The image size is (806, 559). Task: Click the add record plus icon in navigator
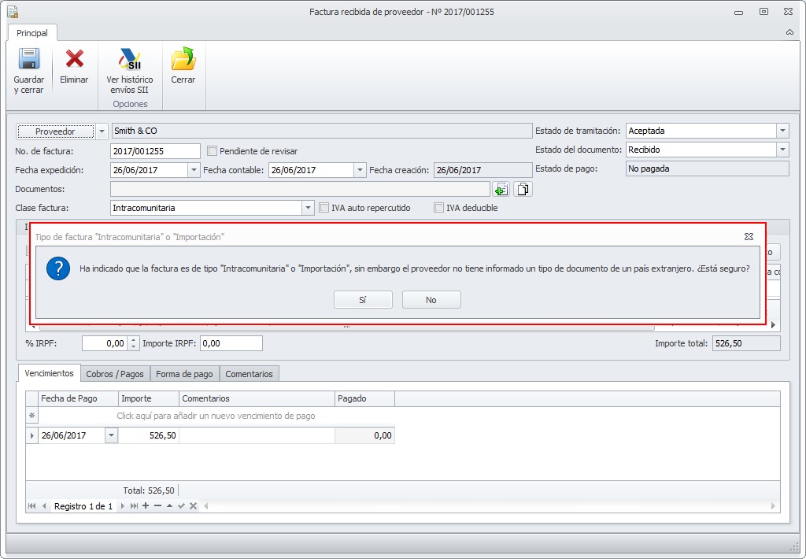tap(146, 505)
